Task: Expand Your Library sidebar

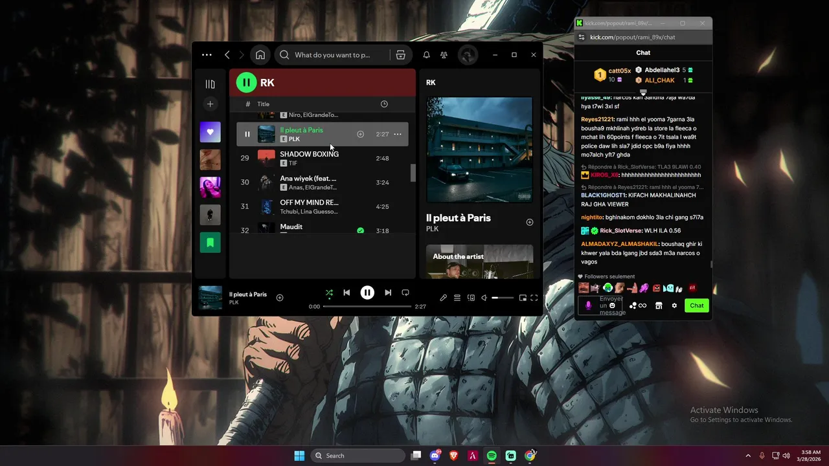Action: (210, 84)
